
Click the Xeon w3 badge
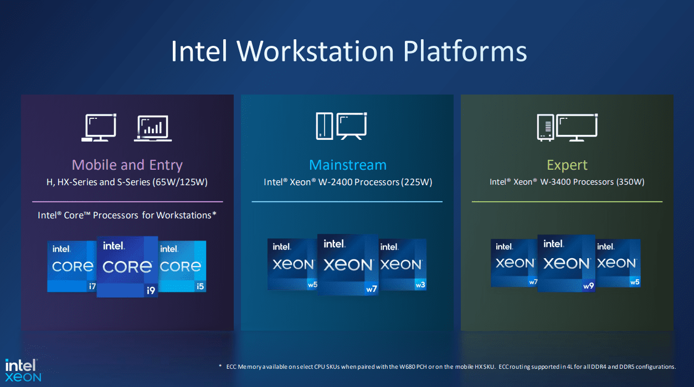click(x=404, y=265)
